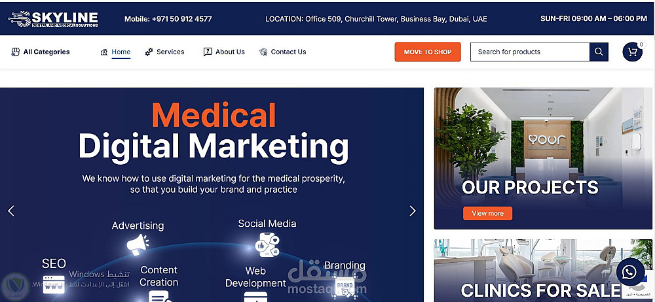The height and width of the screenshot is (302, 655).
Task: Expand the All Categories menu
Action: (41, 52)
